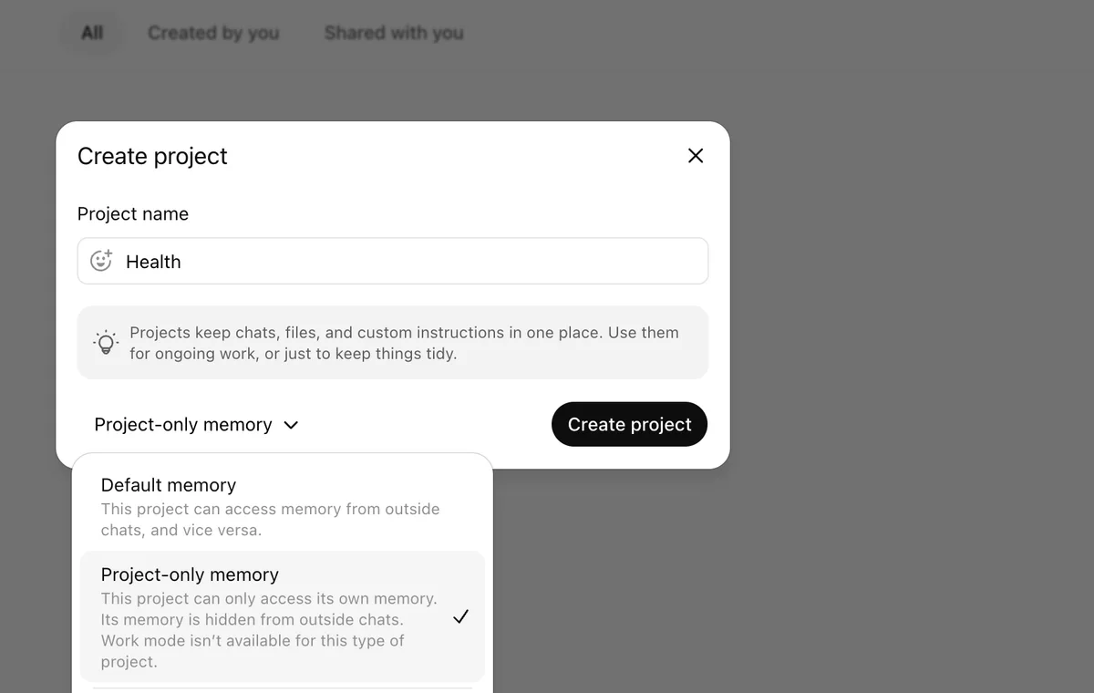The image size is (1094, 693).
Task: Click the Default memory description text
Action: point(270,520)
